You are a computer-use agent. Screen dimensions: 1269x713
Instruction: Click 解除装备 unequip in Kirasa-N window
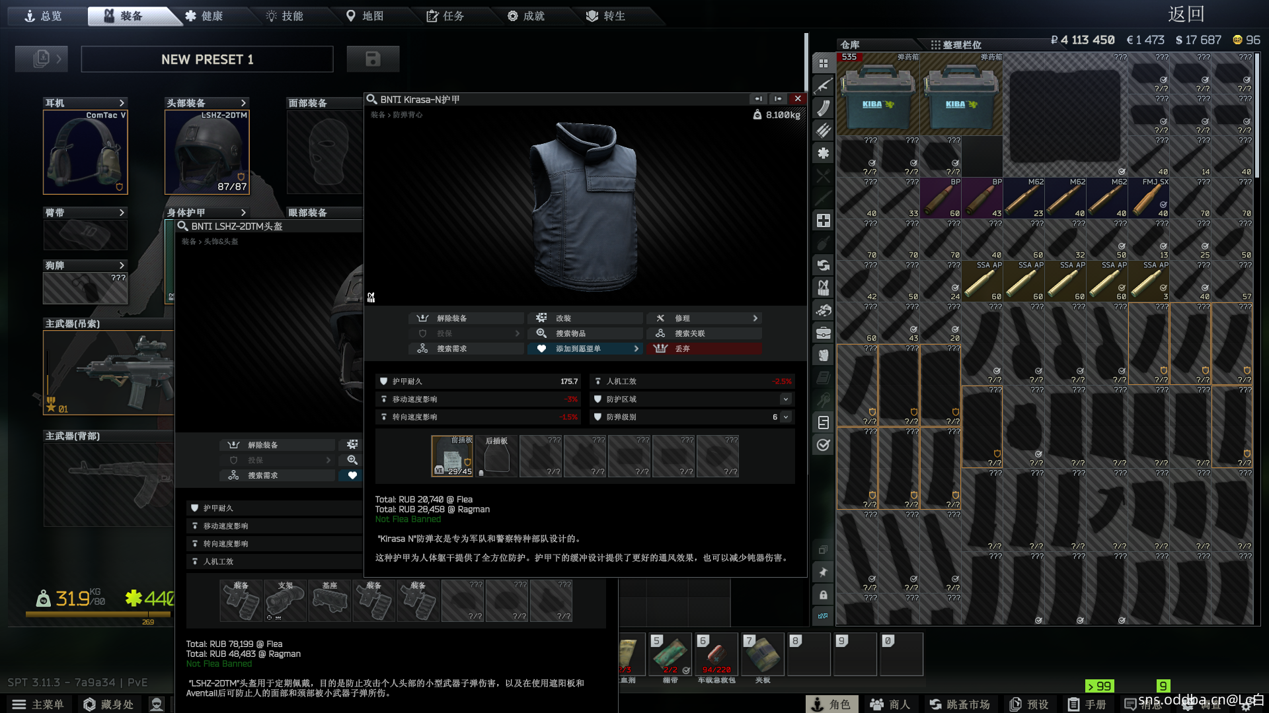pyautogui.click(x=466, y=318)
